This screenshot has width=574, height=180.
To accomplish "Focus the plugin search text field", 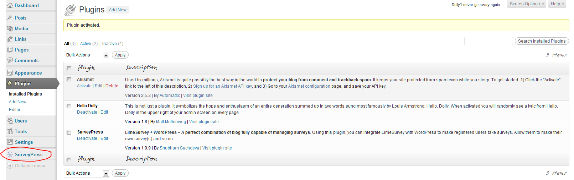I will (x=488, y=41).
